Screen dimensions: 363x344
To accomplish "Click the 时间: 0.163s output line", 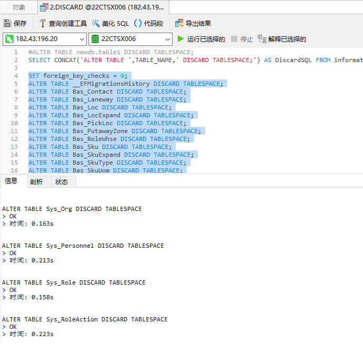I will [28, 224].
